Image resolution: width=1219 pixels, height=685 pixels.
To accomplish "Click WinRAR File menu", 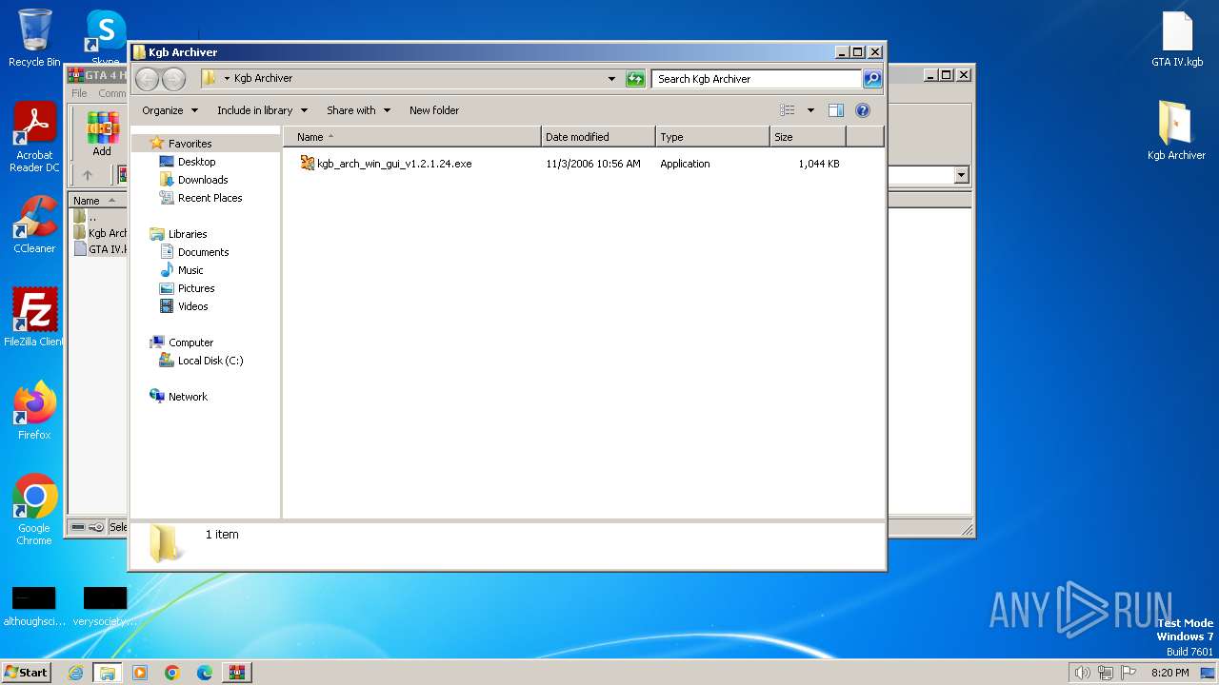I will pyautogui.click(x=79, y=93).
